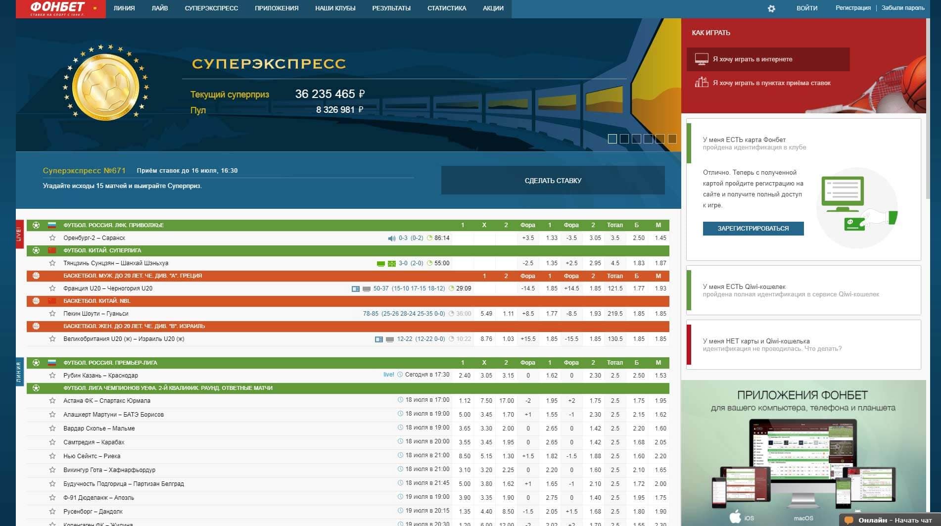Click Russian flag in ЛФК Приволжье header

point(52,225)
